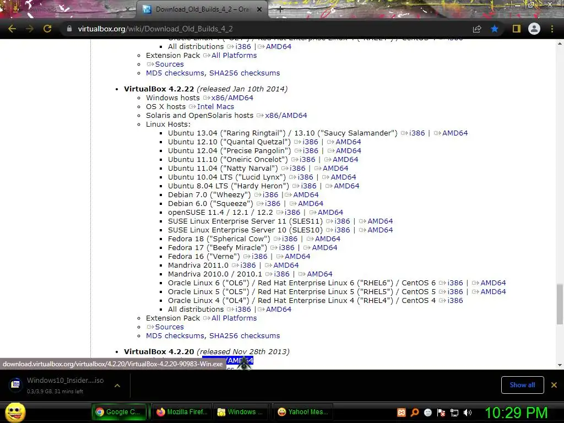The image size is (564, 423).
Task: Click the address bar URL field
Action: pos(266,29)
